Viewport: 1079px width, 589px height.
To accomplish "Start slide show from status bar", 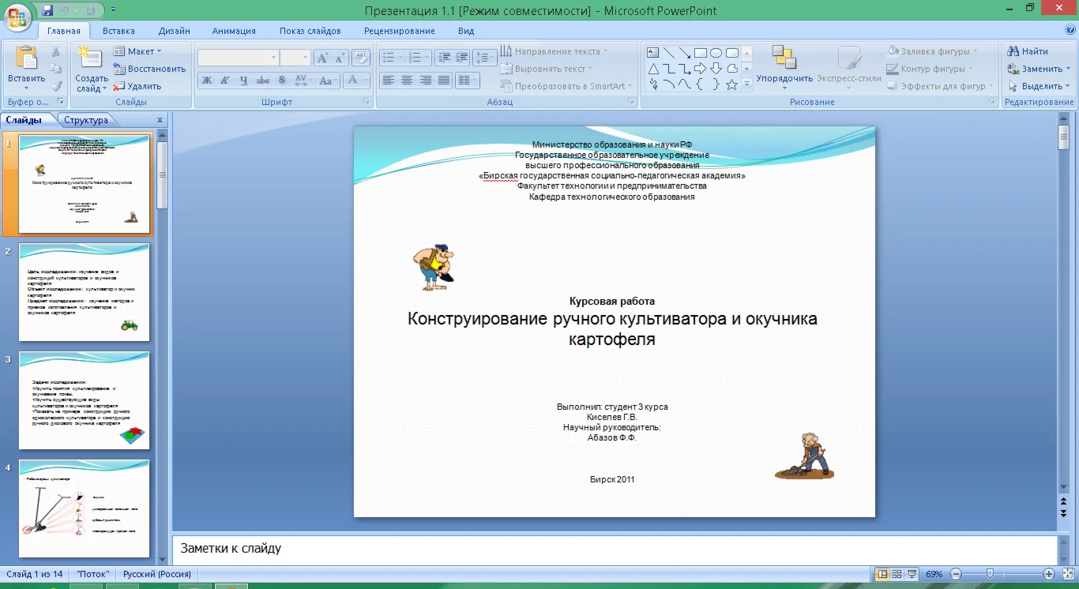I will (912, 574).
